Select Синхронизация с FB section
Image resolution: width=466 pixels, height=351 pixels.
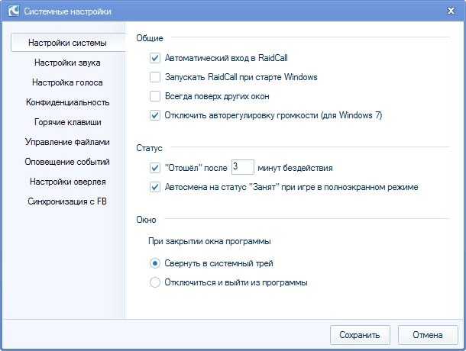pos(67,201)
